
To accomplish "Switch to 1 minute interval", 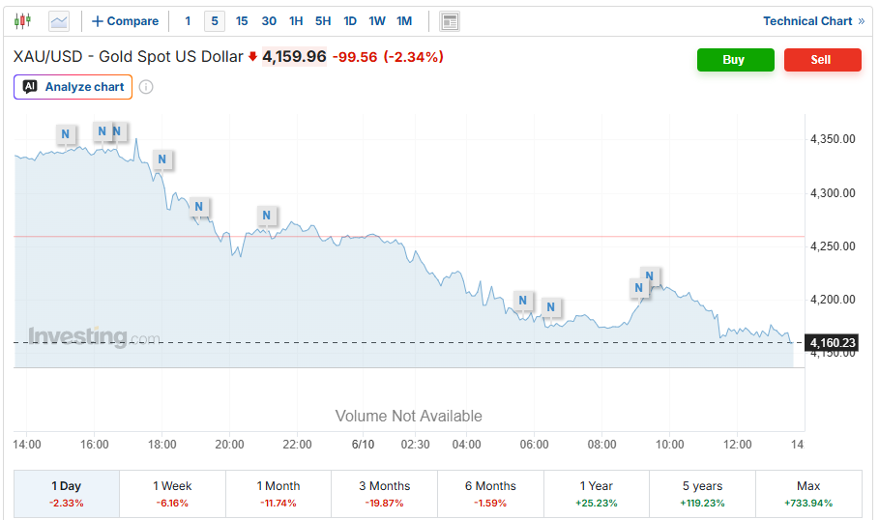I will coord(188,21).
